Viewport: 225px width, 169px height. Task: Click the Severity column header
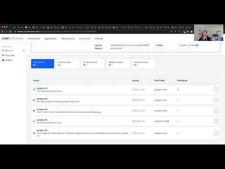135,80
